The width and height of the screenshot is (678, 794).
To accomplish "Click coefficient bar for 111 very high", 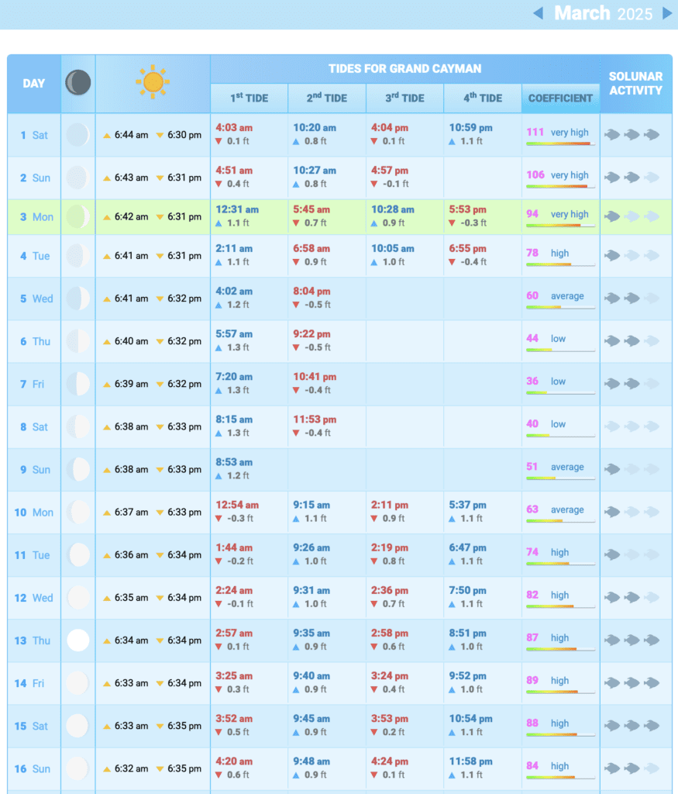I will (559, 143).
